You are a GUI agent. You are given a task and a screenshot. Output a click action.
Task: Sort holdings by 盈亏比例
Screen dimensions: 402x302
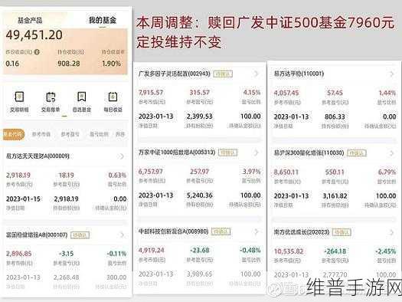pyautogui.click(x=99, y=134)
